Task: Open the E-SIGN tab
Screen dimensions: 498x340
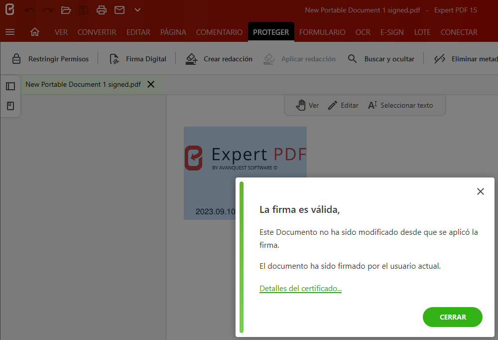Action: [x=392, y=32]
